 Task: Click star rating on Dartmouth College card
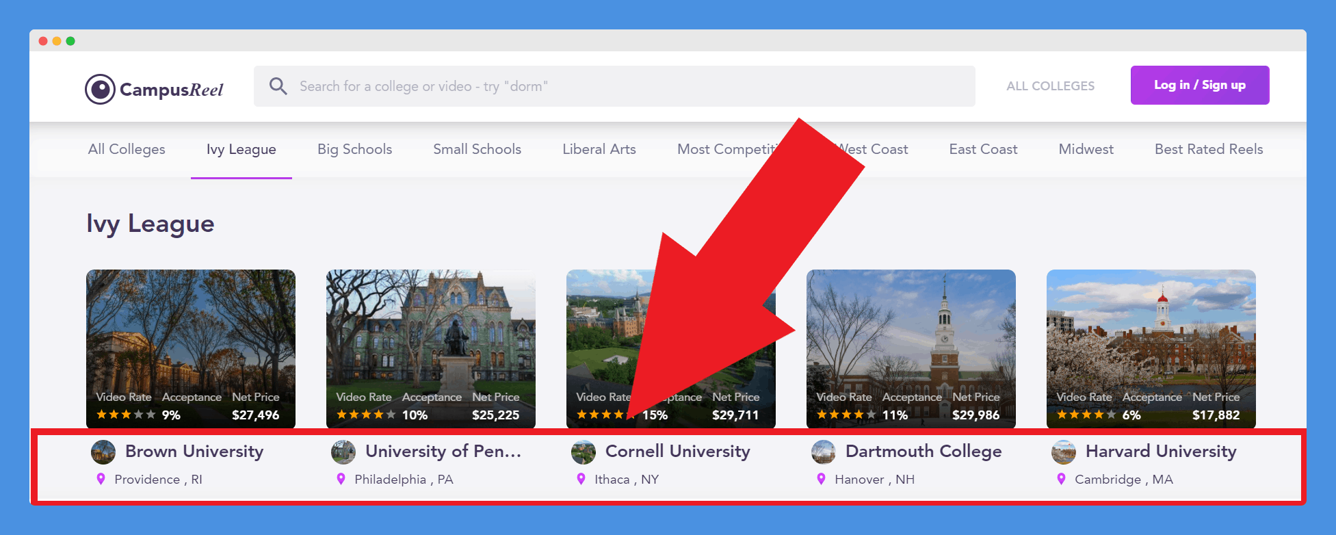point(846,415)
